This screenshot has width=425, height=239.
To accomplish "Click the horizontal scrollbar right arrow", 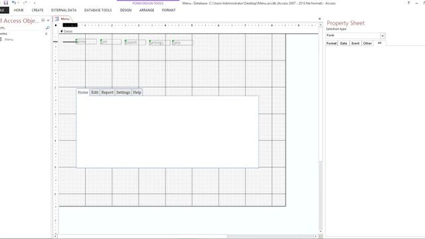I will [x=316, y=236].
